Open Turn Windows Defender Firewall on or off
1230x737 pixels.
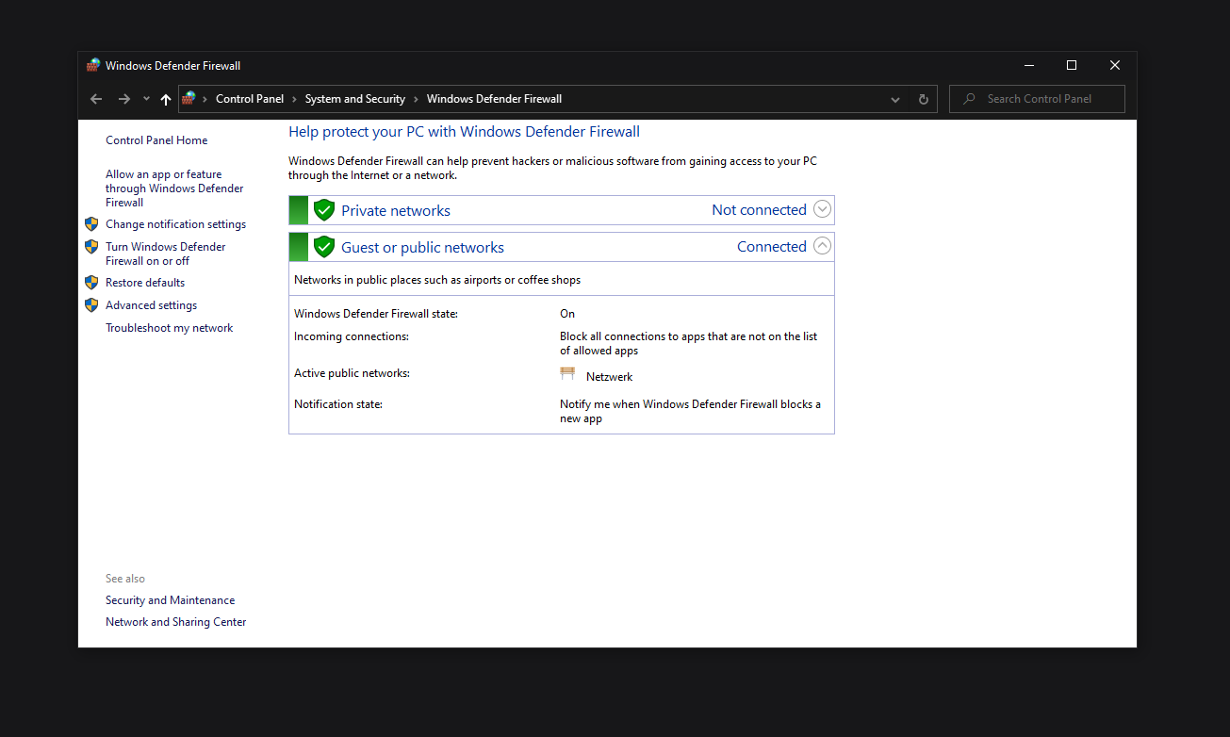click(x=166, y=254)
